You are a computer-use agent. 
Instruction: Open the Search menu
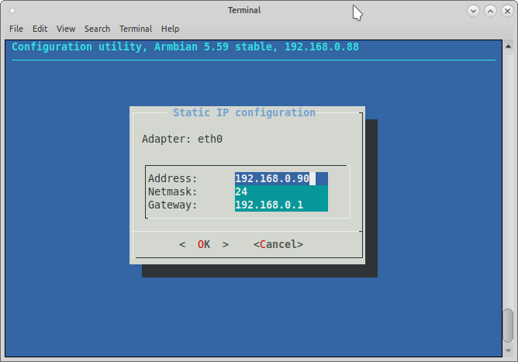click(97, 29)
